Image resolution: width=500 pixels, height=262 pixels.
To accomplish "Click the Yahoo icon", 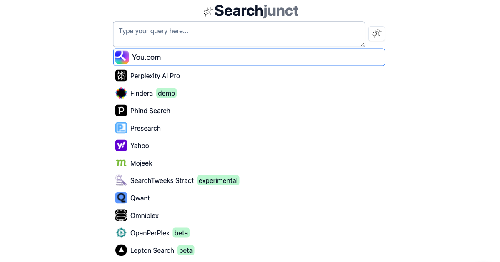I will 121,145.
